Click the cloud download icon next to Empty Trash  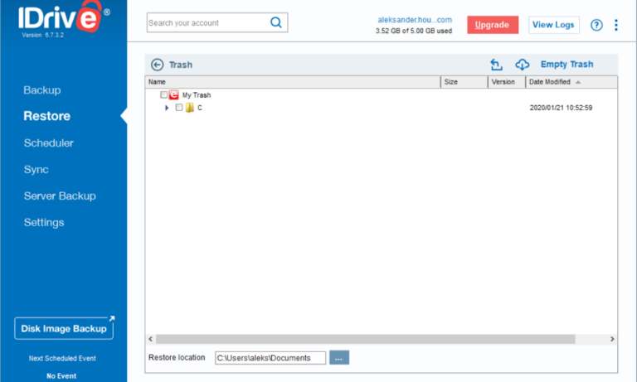click(522, 65)
